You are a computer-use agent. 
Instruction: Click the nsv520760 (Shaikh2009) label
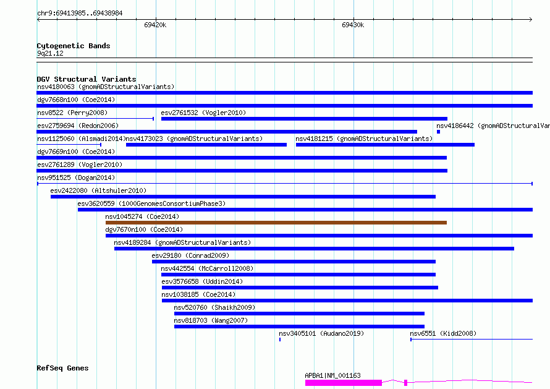(214, 307)
